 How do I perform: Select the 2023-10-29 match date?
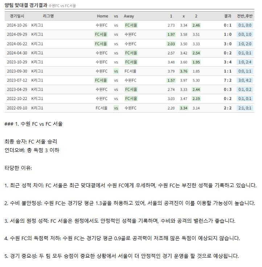coord(17,62)
